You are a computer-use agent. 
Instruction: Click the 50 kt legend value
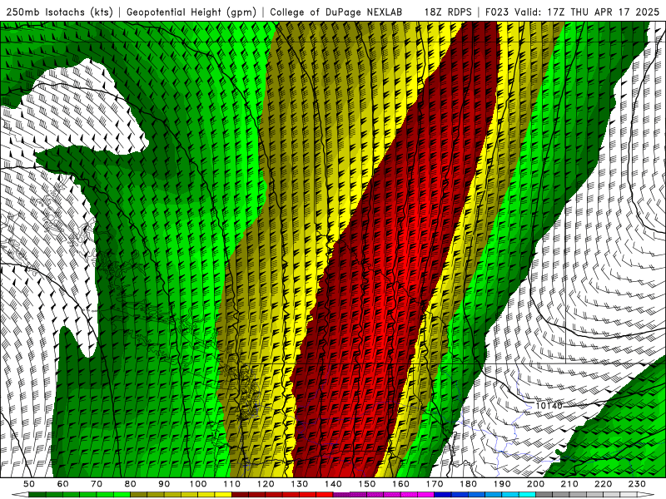(29, 484)
